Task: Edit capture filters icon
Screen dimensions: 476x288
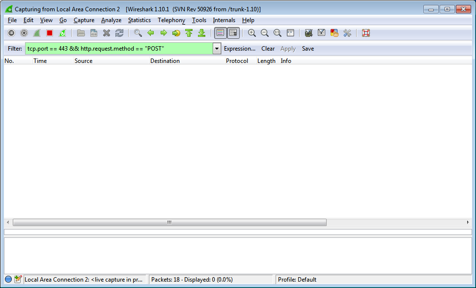Action: coord(308,33)
